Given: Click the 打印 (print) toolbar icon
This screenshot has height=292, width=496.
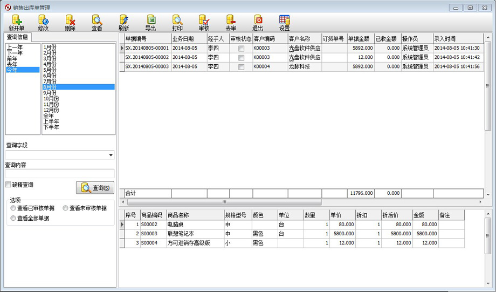Looking at the screenshot, I should [x=177, y=23].
